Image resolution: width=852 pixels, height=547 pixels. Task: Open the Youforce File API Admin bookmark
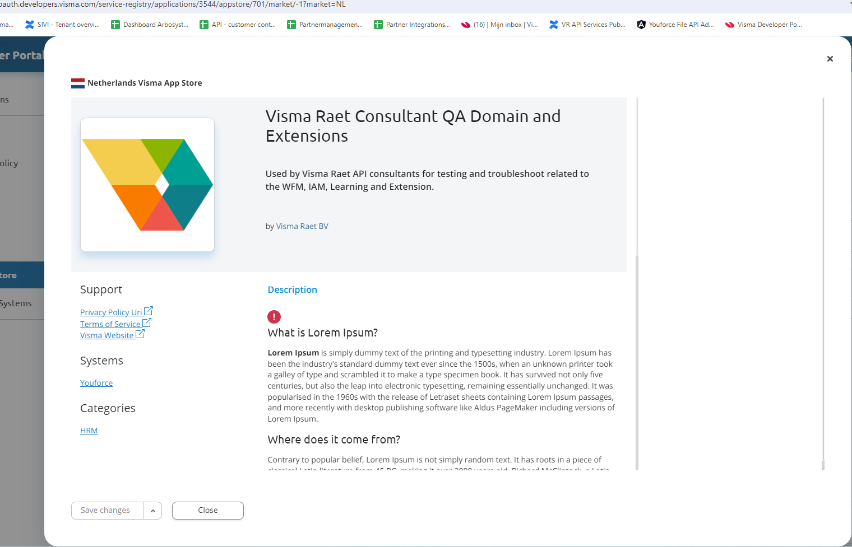pos(675,24)
